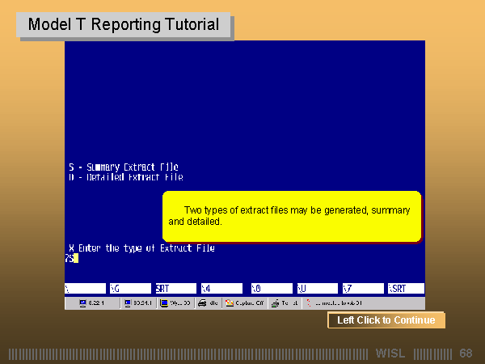Click the second terminal session status icon
Screen dimensions: 485x364
coord(138,303)
